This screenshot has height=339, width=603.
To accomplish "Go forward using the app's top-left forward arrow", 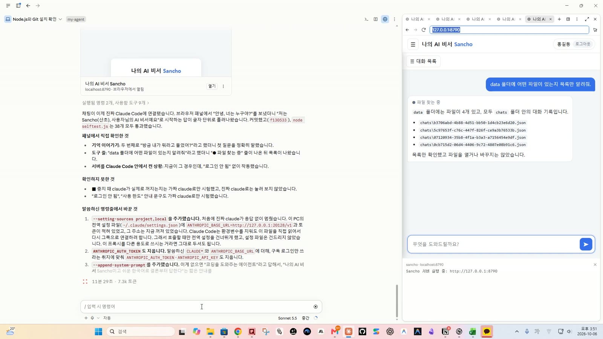I will [38, 6].
